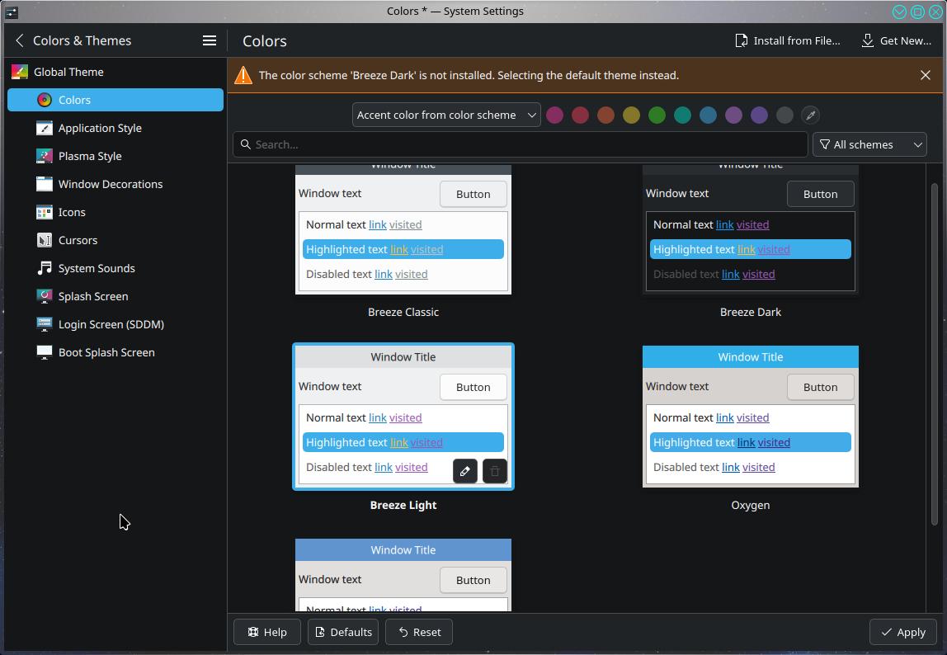Open Window Decorations settings in sidebar
Viewport: 947px width, 655px height.
110,184
